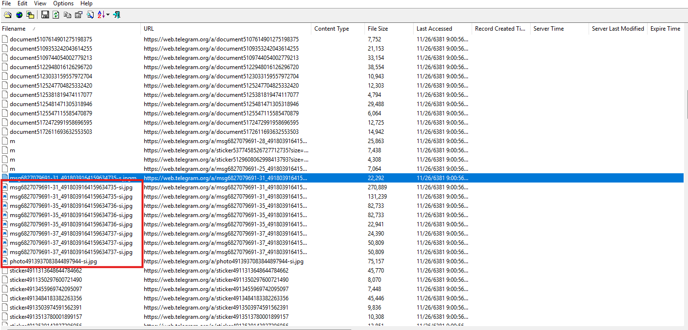
Task: Click the refresh toolbar icon
Action: click(56, 15)
